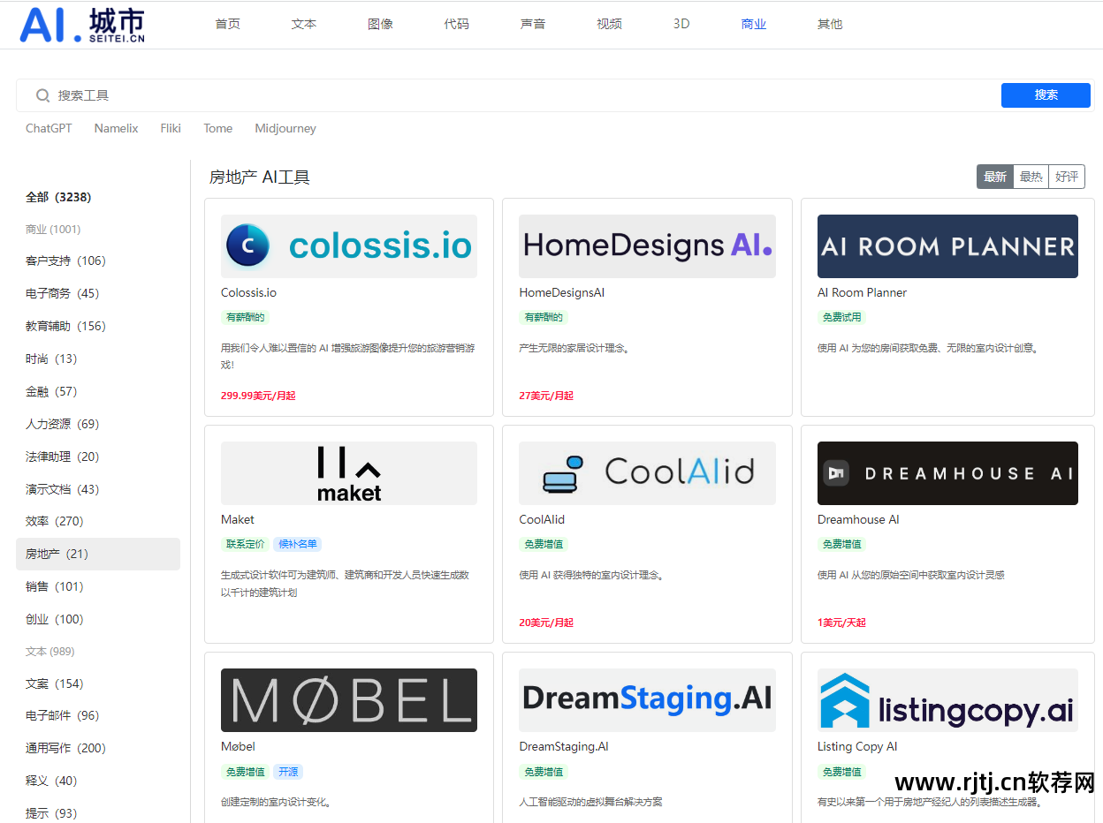Image resolution: width=1103 pixels, height=823 pixels.
Task: Open the 通用写作 (200) category
Action: tap(65, 748)
